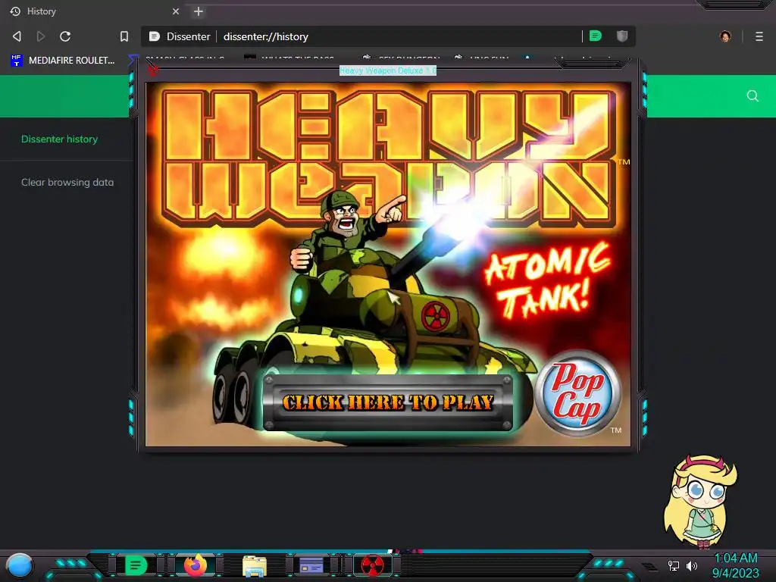Click the browser forward arrow
This screenshot has height=582, width=776.
pyautogui.click(x=41, y=36)
